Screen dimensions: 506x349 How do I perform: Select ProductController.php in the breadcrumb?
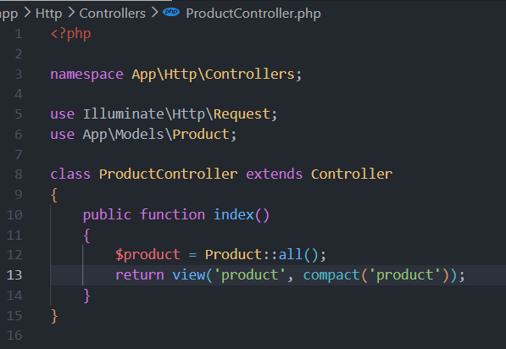point(253,14)
